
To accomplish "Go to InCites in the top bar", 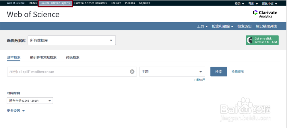I will (x=33, y=3).
